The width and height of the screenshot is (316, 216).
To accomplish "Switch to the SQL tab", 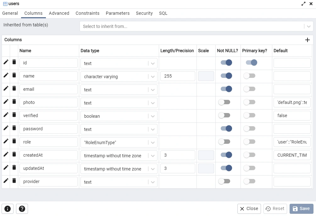I will [x=163, y=13].
